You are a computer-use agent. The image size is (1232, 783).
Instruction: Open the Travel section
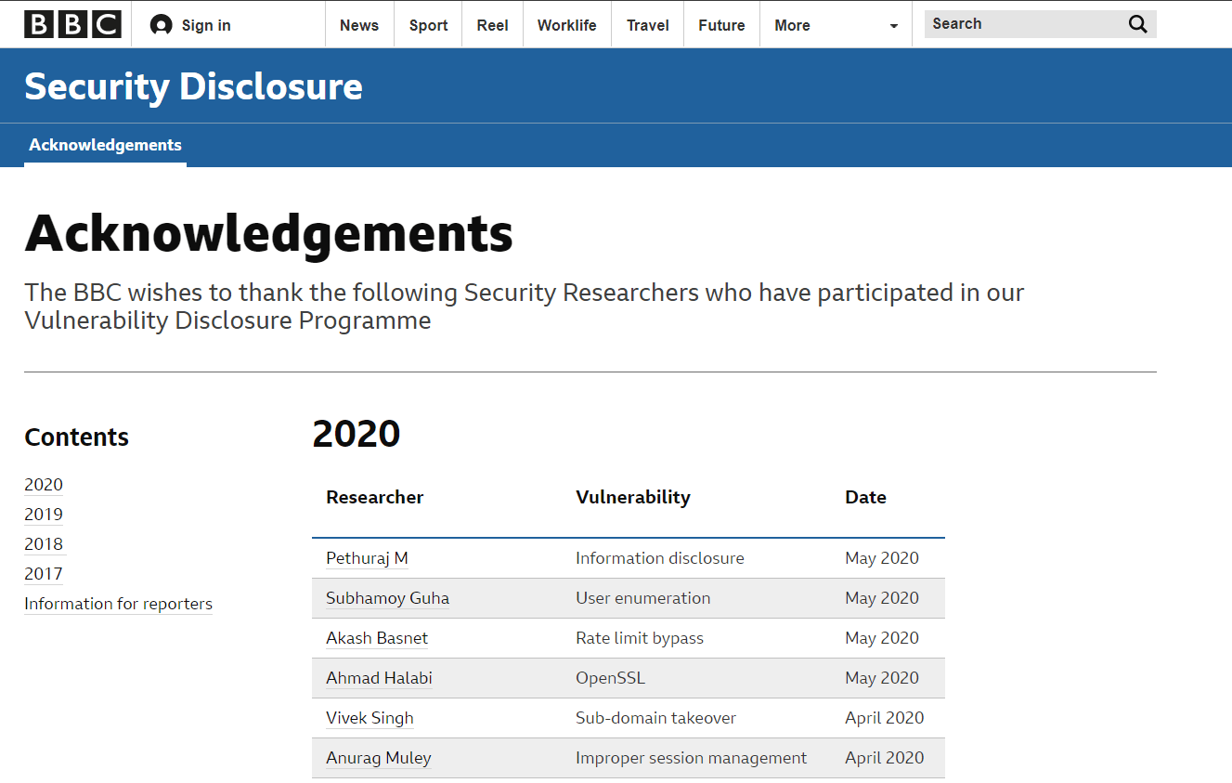pos(647,25)
